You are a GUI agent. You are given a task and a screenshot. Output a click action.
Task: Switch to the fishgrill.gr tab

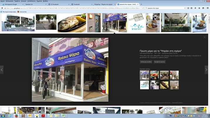105,4
